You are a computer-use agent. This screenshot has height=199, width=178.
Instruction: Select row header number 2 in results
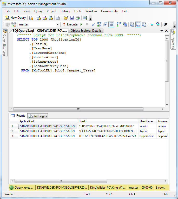click(x=14, y=131)
